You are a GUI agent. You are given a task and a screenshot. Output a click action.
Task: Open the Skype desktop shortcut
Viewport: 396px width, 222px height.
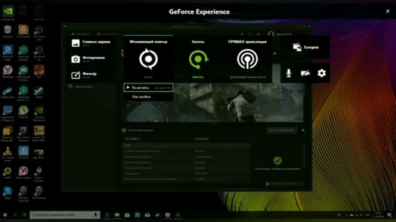click(7, 193)
